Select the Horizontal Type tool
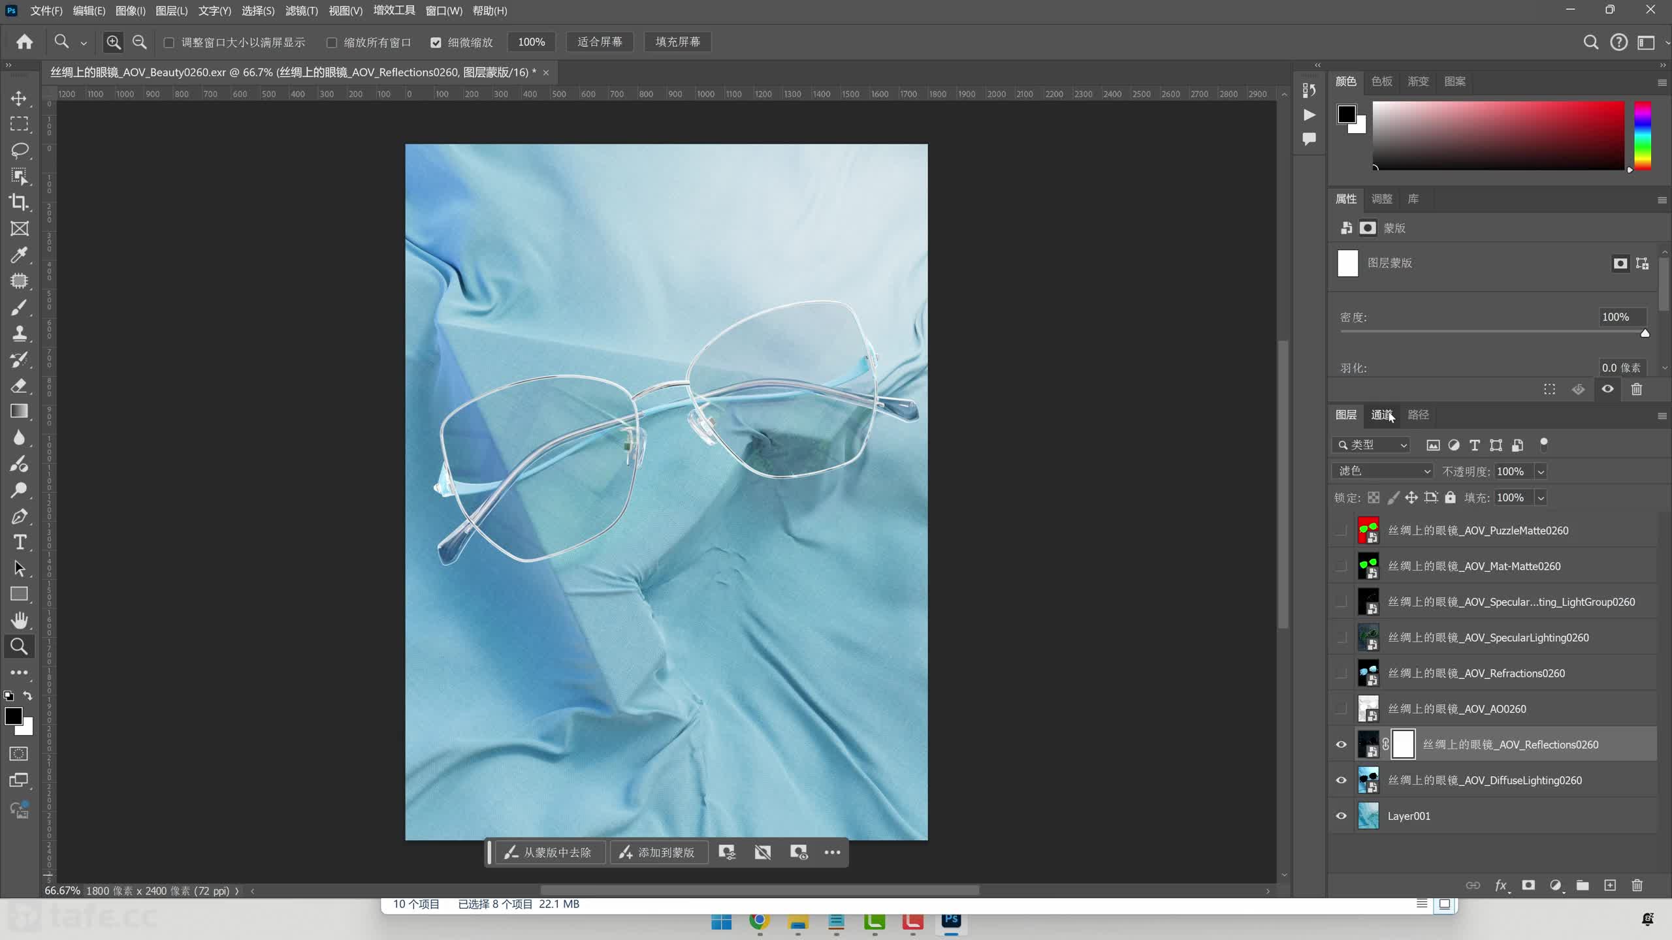1672x940 pixels. pos(19,542)
